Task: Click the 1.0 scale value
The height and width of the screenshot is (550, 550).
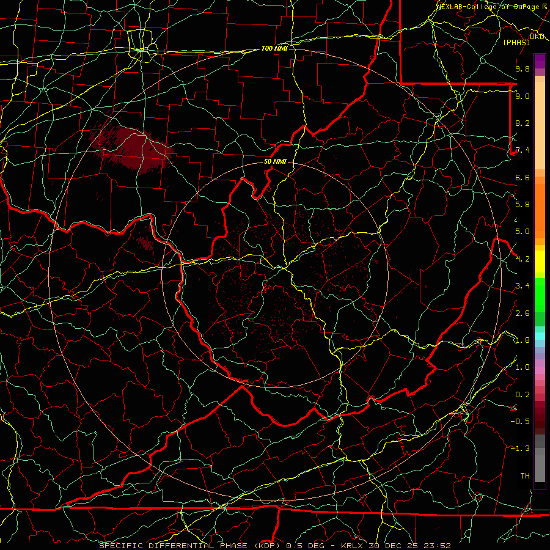Action: 522,367
